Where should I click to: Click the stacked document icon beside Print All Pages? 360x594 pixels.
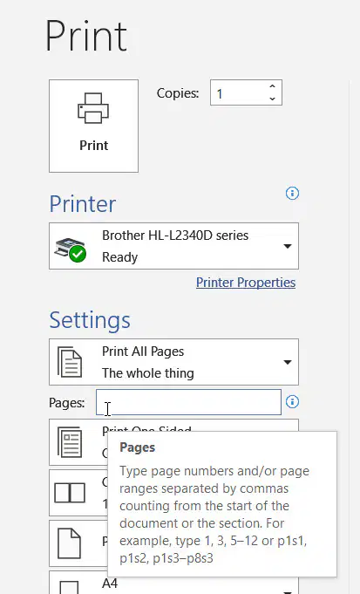(70, 362)
